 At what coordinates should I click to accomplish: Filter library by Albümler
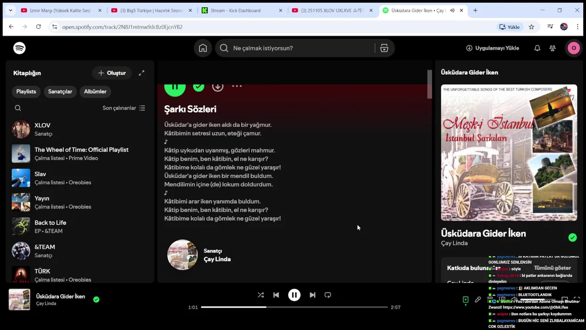pos(95,92)
